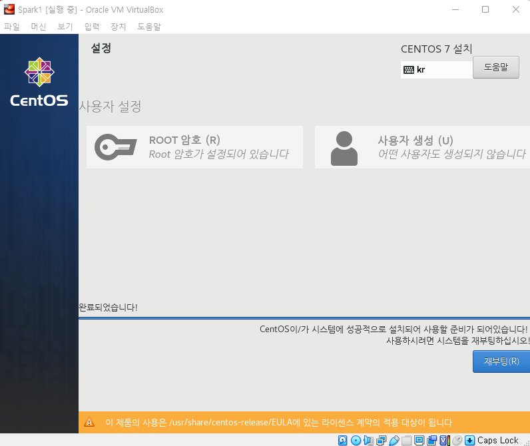Click the 완료되었습니다! status text
The image size is (530, 446).
click(x=108, y=308)
